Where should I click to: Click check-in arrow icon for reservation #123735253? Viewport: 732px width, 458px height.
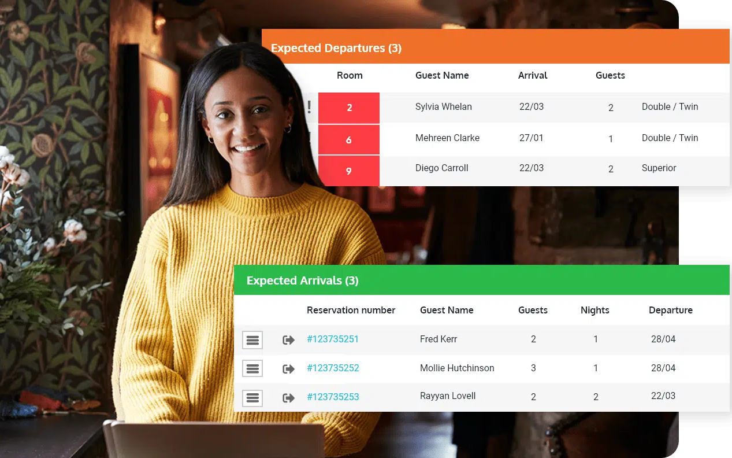(288, 398)
